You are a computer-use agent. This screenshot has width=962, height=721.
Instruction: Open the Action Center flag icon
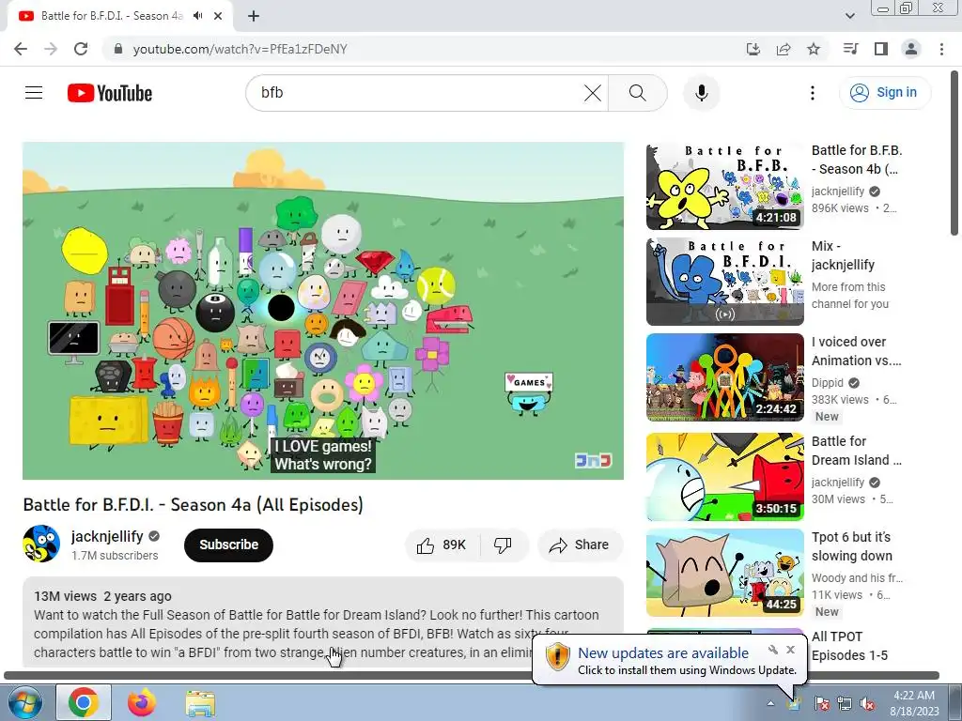(x=821, y=703)
